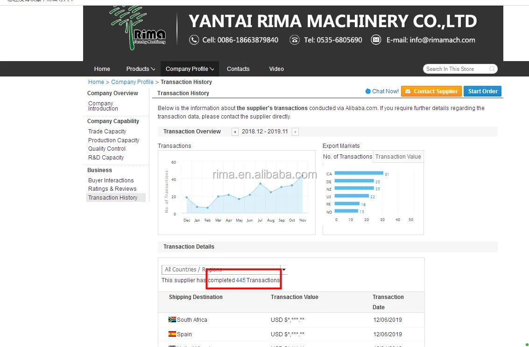
Task: Click the cell phone icon in header
Action: (x=194, y=40)
